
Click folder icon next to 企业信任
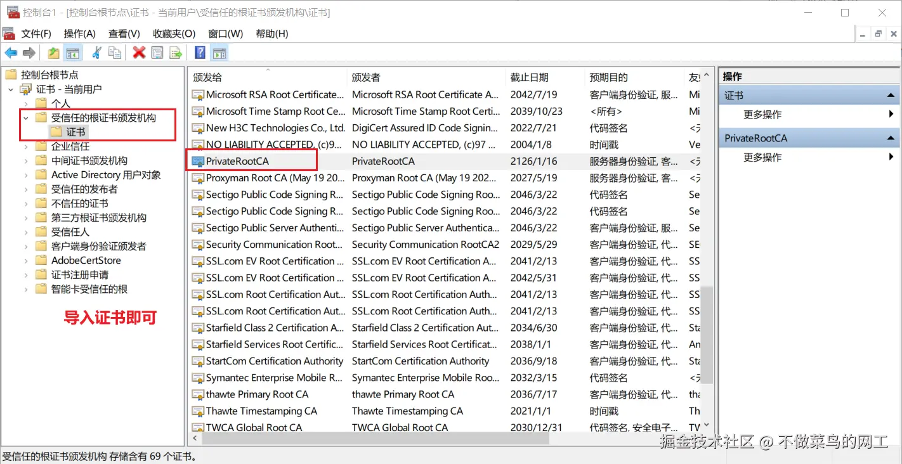(x=41, y=146)
